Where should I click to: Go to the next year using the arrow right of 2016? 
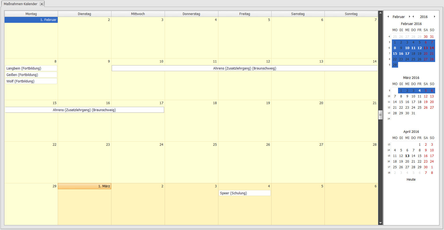pos(434,17)
